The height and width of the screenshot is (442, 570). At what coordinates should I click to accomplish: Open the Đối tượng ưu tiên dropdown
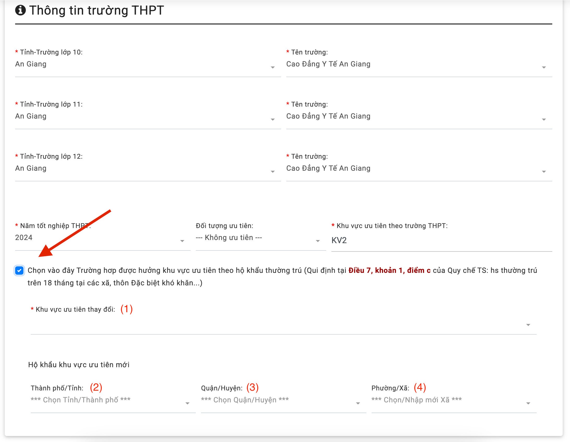[x=260, y=238]
